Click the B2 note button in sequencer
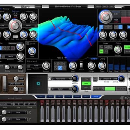This screenshot has width=130, height=130. [101, 103]
